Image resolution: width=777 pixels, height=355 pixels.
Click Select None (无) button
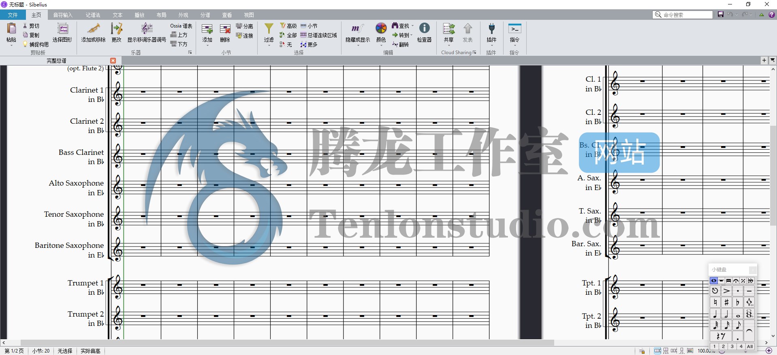tap(286, 44)
